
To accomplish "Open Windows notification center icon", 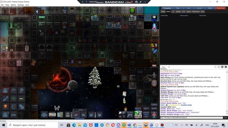I will click(224, 125).
